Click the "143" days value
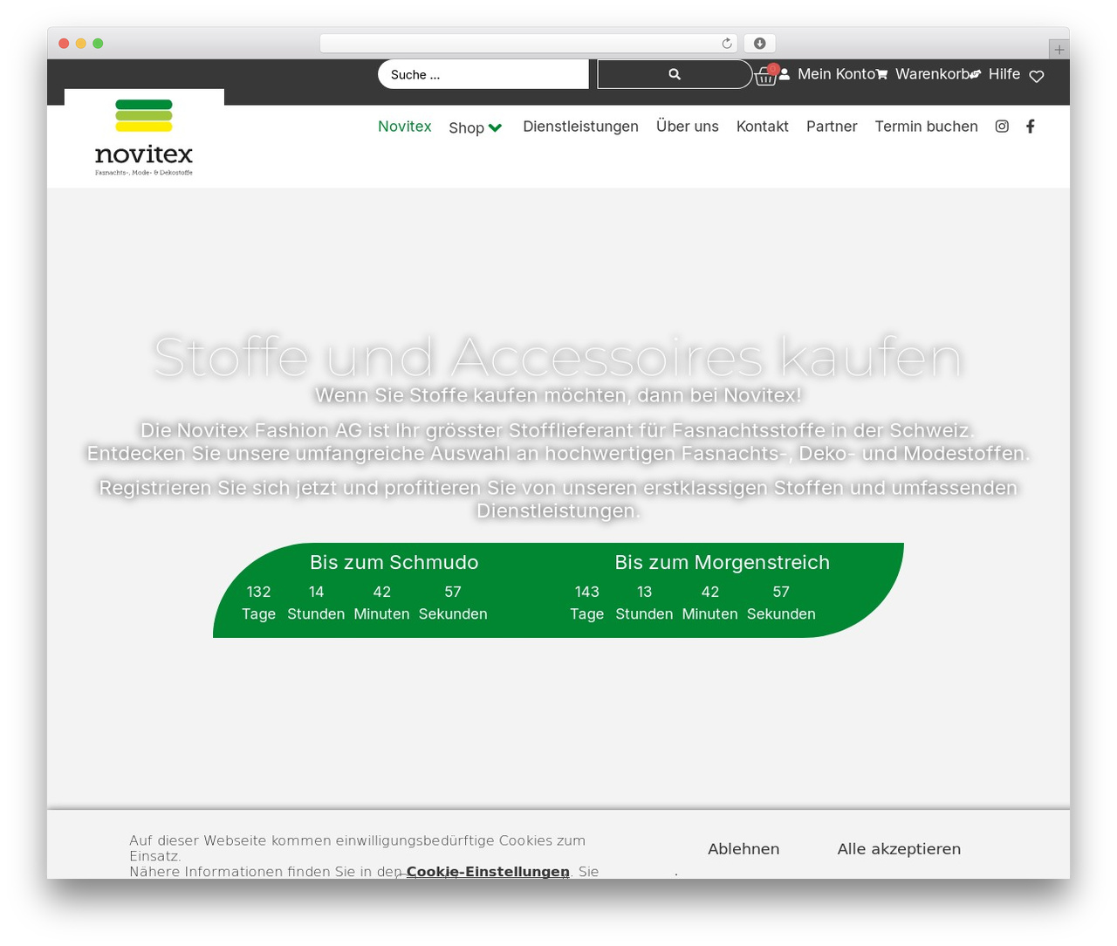Image resolution: width=1117 pixels, height=946 pixels. click(x=586, y=592)
